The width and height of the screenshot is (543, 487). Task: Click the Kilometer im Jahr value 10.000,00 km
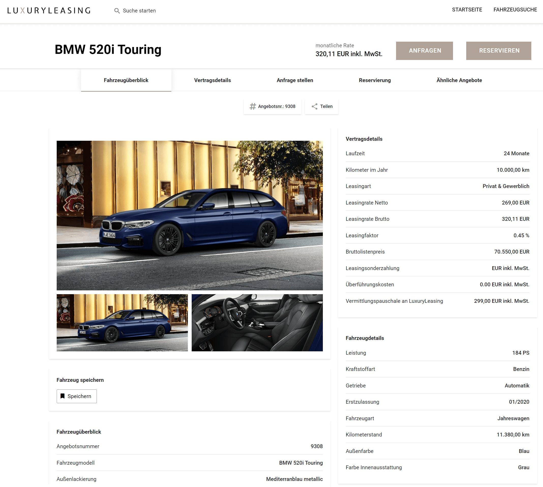click(513, 170)
